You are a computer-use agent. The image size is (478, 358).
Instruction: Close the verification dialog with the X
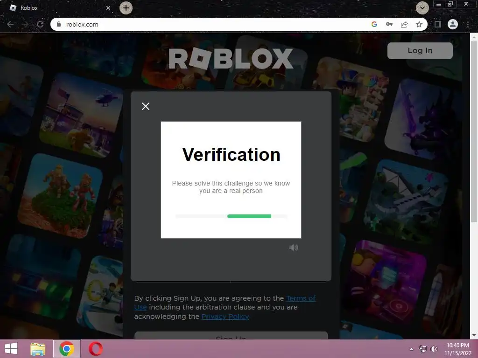tap(146, 106)
